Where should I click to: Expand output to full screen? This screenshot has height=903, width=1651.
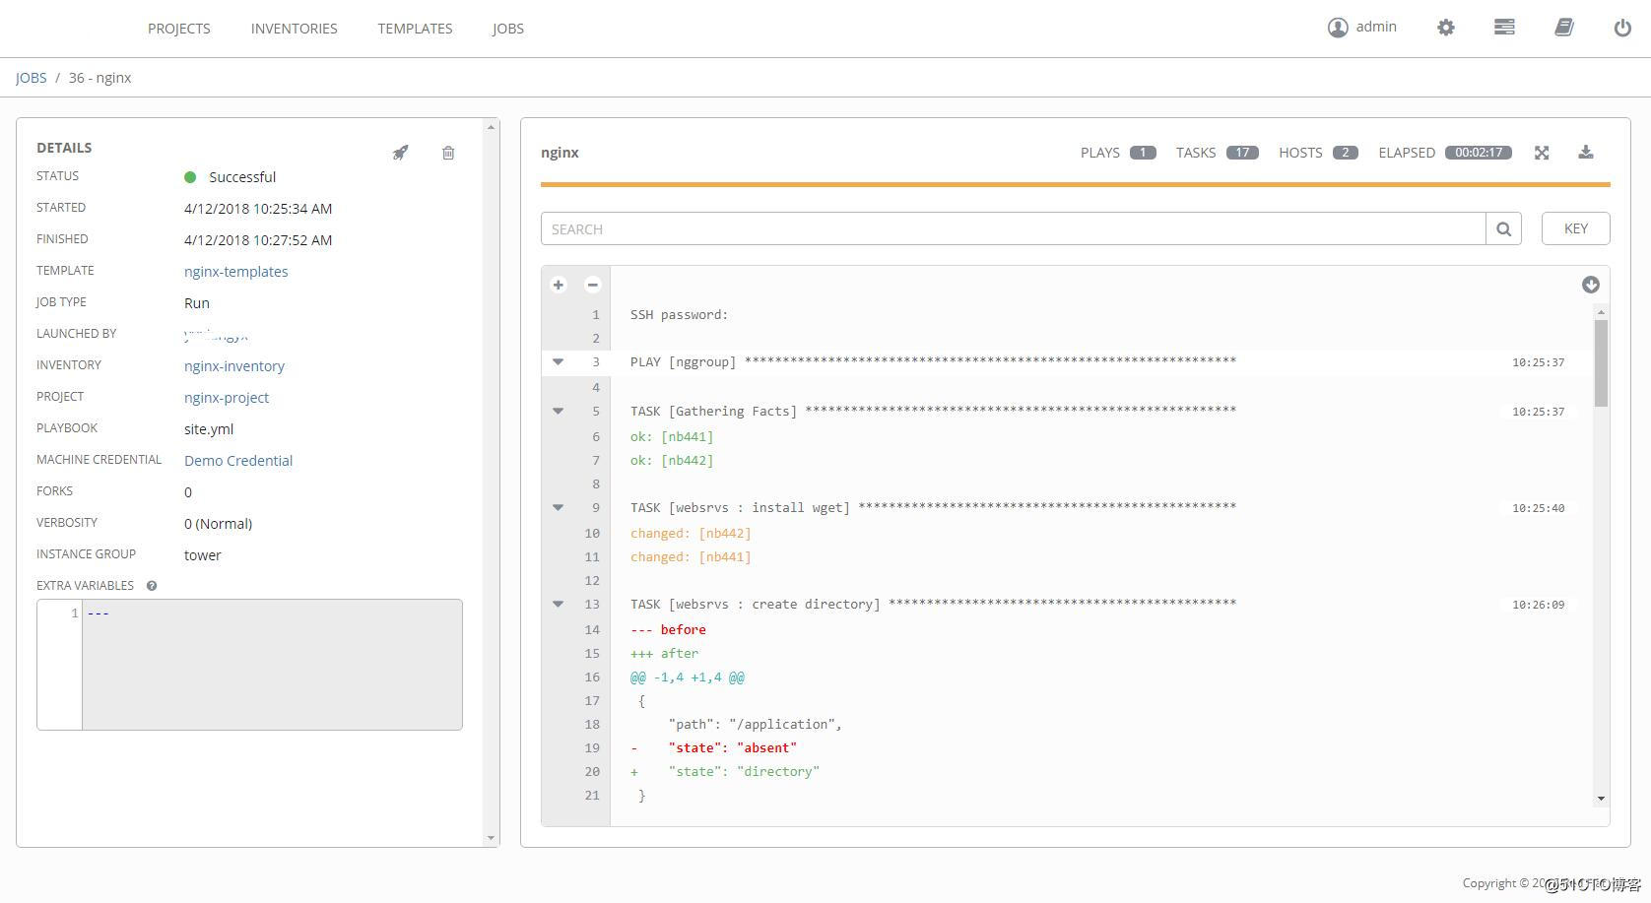click(x=1542, y=153)
